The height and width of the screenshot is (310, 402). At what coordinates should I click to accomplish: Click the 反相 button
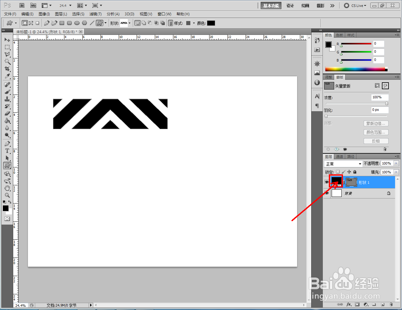[x=376, y=141]
